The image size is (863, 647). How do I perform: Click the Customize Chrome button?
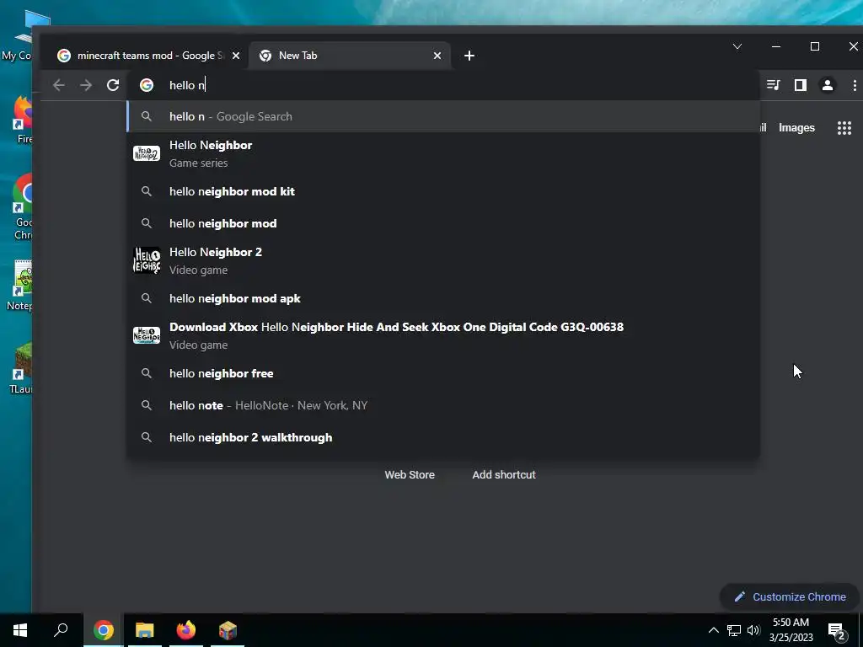tap(790, 597)
